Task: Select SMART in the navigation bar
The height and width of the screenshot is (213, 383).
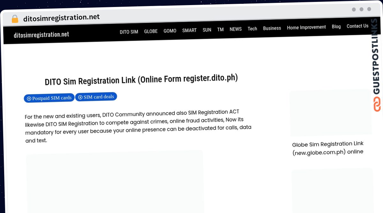Action: point(189,30)
